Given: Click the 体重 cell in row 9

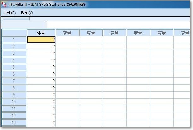Looking at the screenshot, I should tap(41, 95).
